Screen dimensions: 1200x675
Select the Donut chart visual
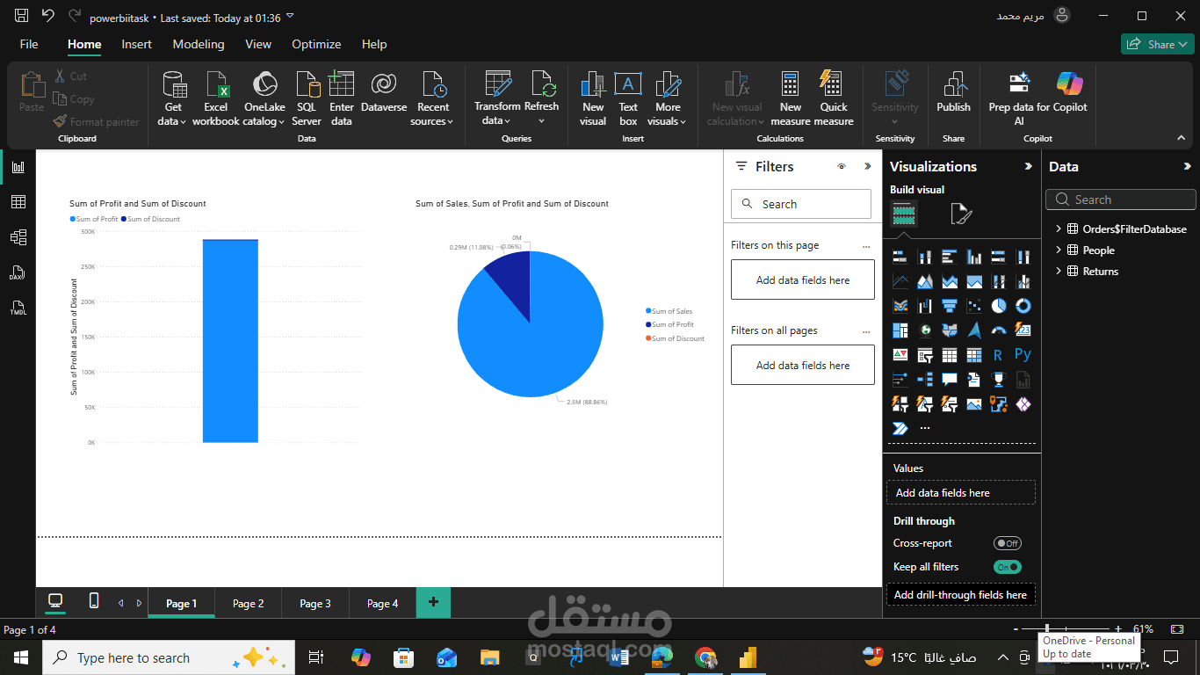[1023, 305]
